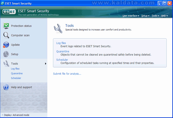
Task: Click the Computer scan magnifier icon
Action: click(6, 35)
